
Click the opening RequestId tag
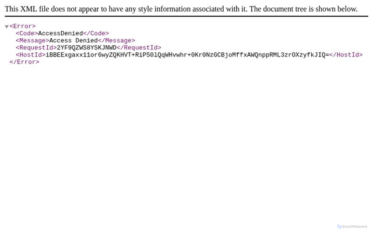coord(36,48)
